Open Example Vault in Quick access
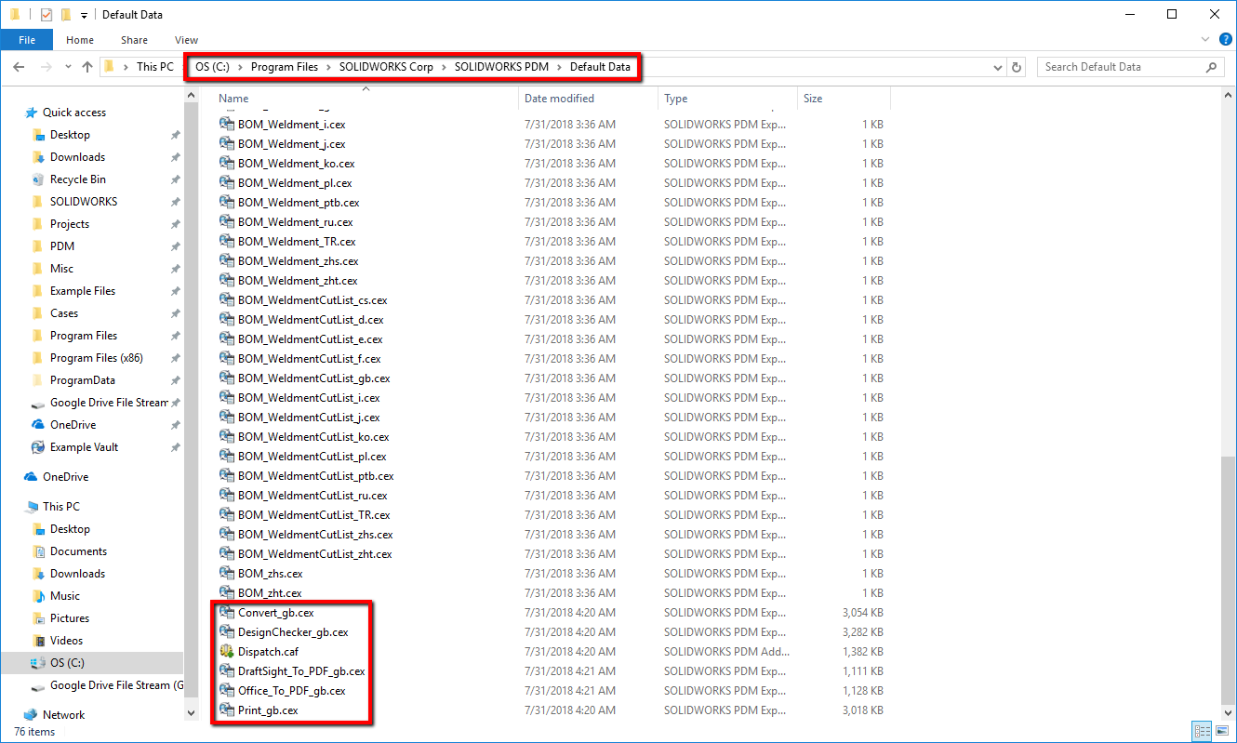Screen dimensions: 1237x743 [84, 447]
